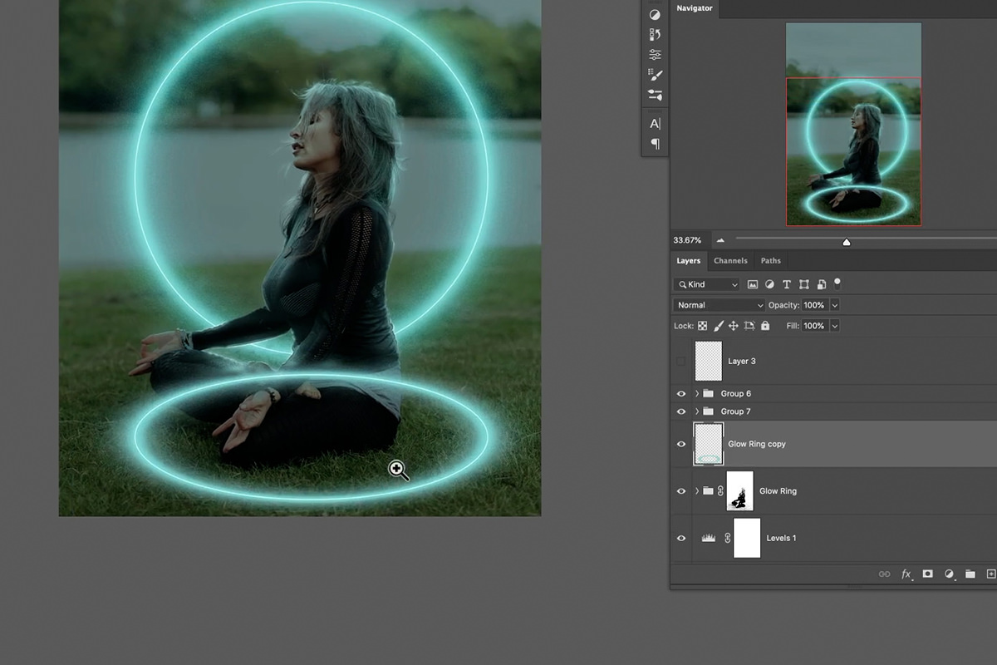Create new fill or adjustment layer
997x665 pixels.
click(949, 574)
